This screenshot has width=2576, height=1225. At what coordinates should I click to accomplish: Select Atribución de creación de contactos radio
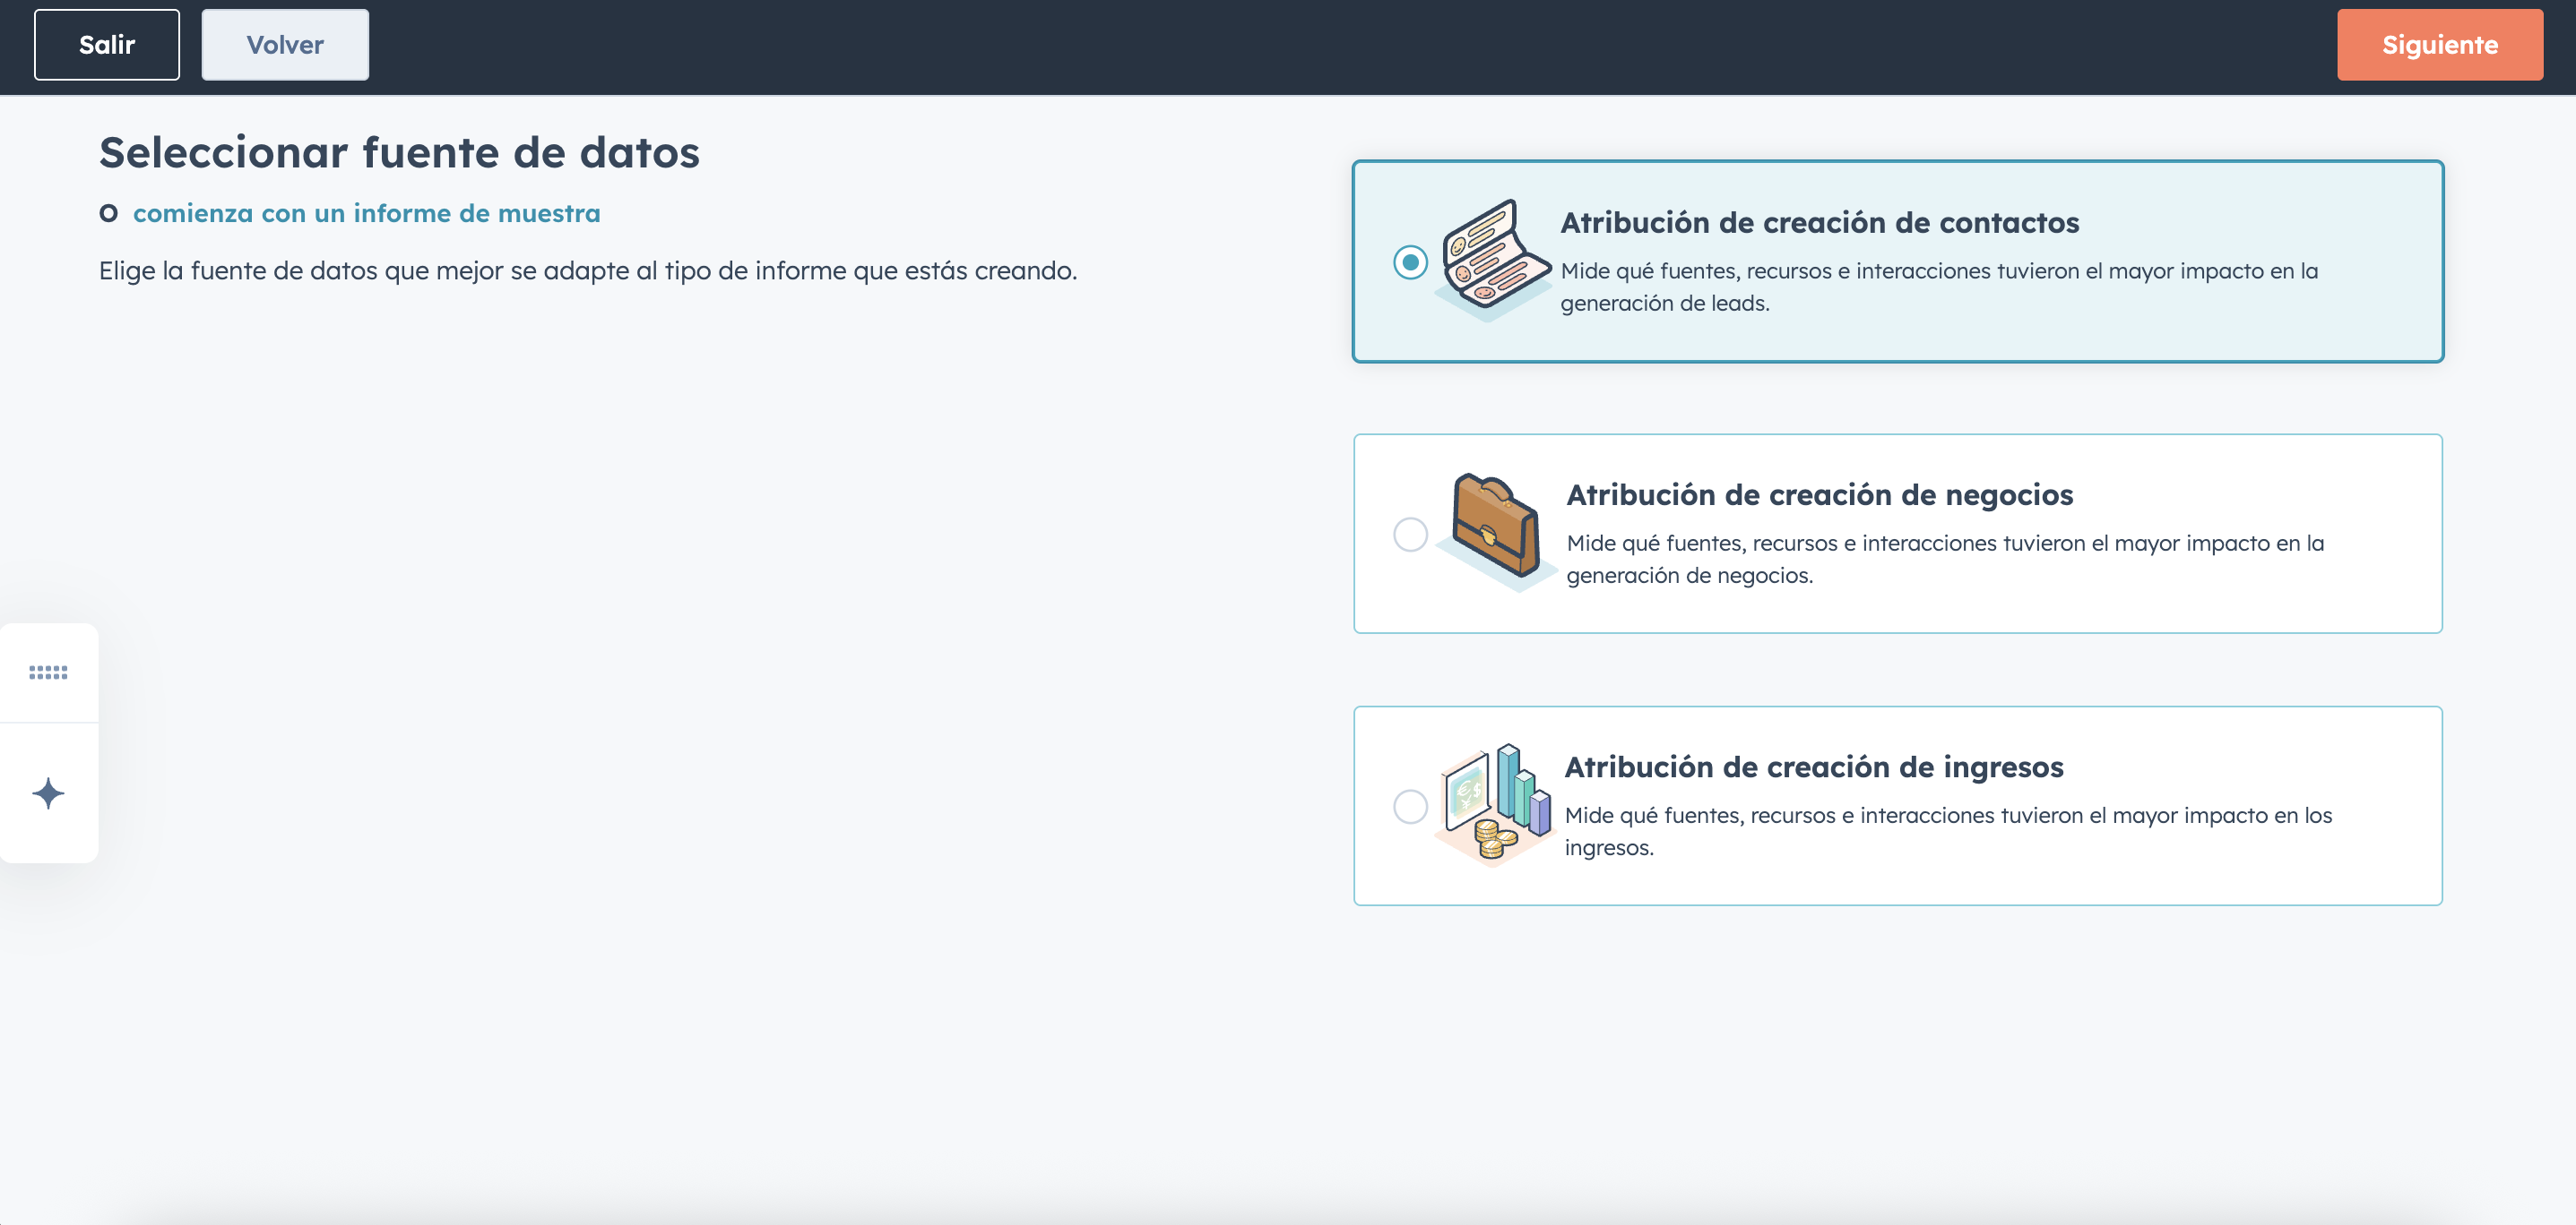click(1410, 261)
